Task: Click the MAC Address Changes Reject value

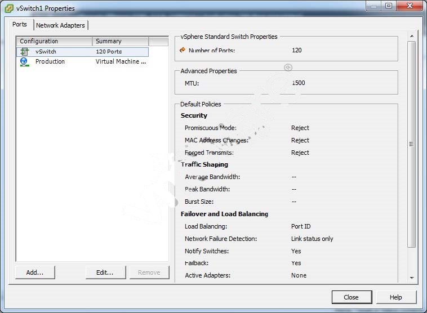Action: pyautogui.click(x=300, y=140)
